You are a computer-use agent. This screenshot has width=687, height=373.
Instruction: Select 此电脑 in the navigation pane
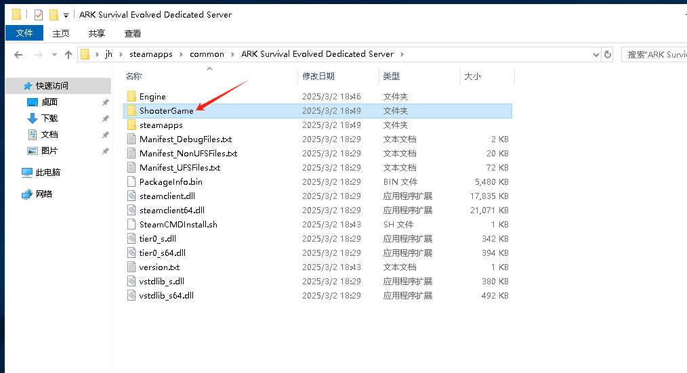(47, 173)
